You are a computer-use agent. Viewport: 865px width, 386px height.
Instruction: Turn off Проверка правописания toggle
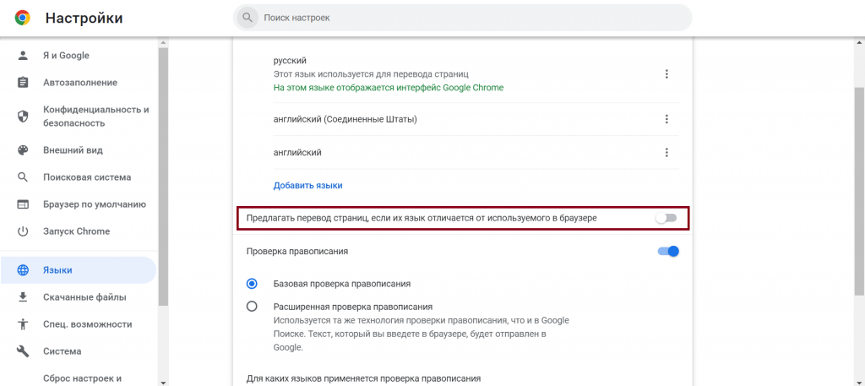[x=668, y=251]
